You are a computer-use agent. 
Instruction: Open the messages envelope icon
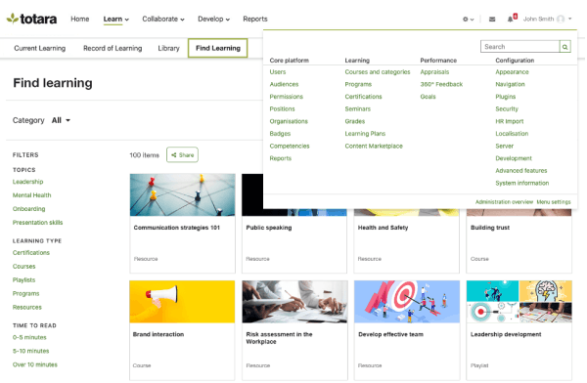point(492,20)
